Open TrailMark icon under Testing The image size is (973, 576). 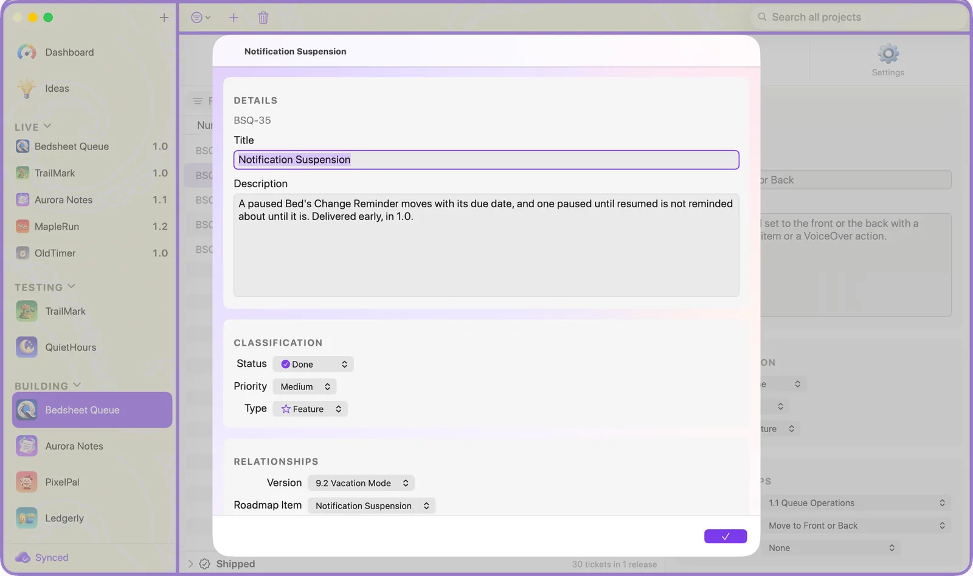[x=27, y=311]
